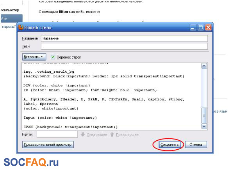Click Предварительный просмотр button
This screenshot has width=228, height=170.
[x=48, y=145]
